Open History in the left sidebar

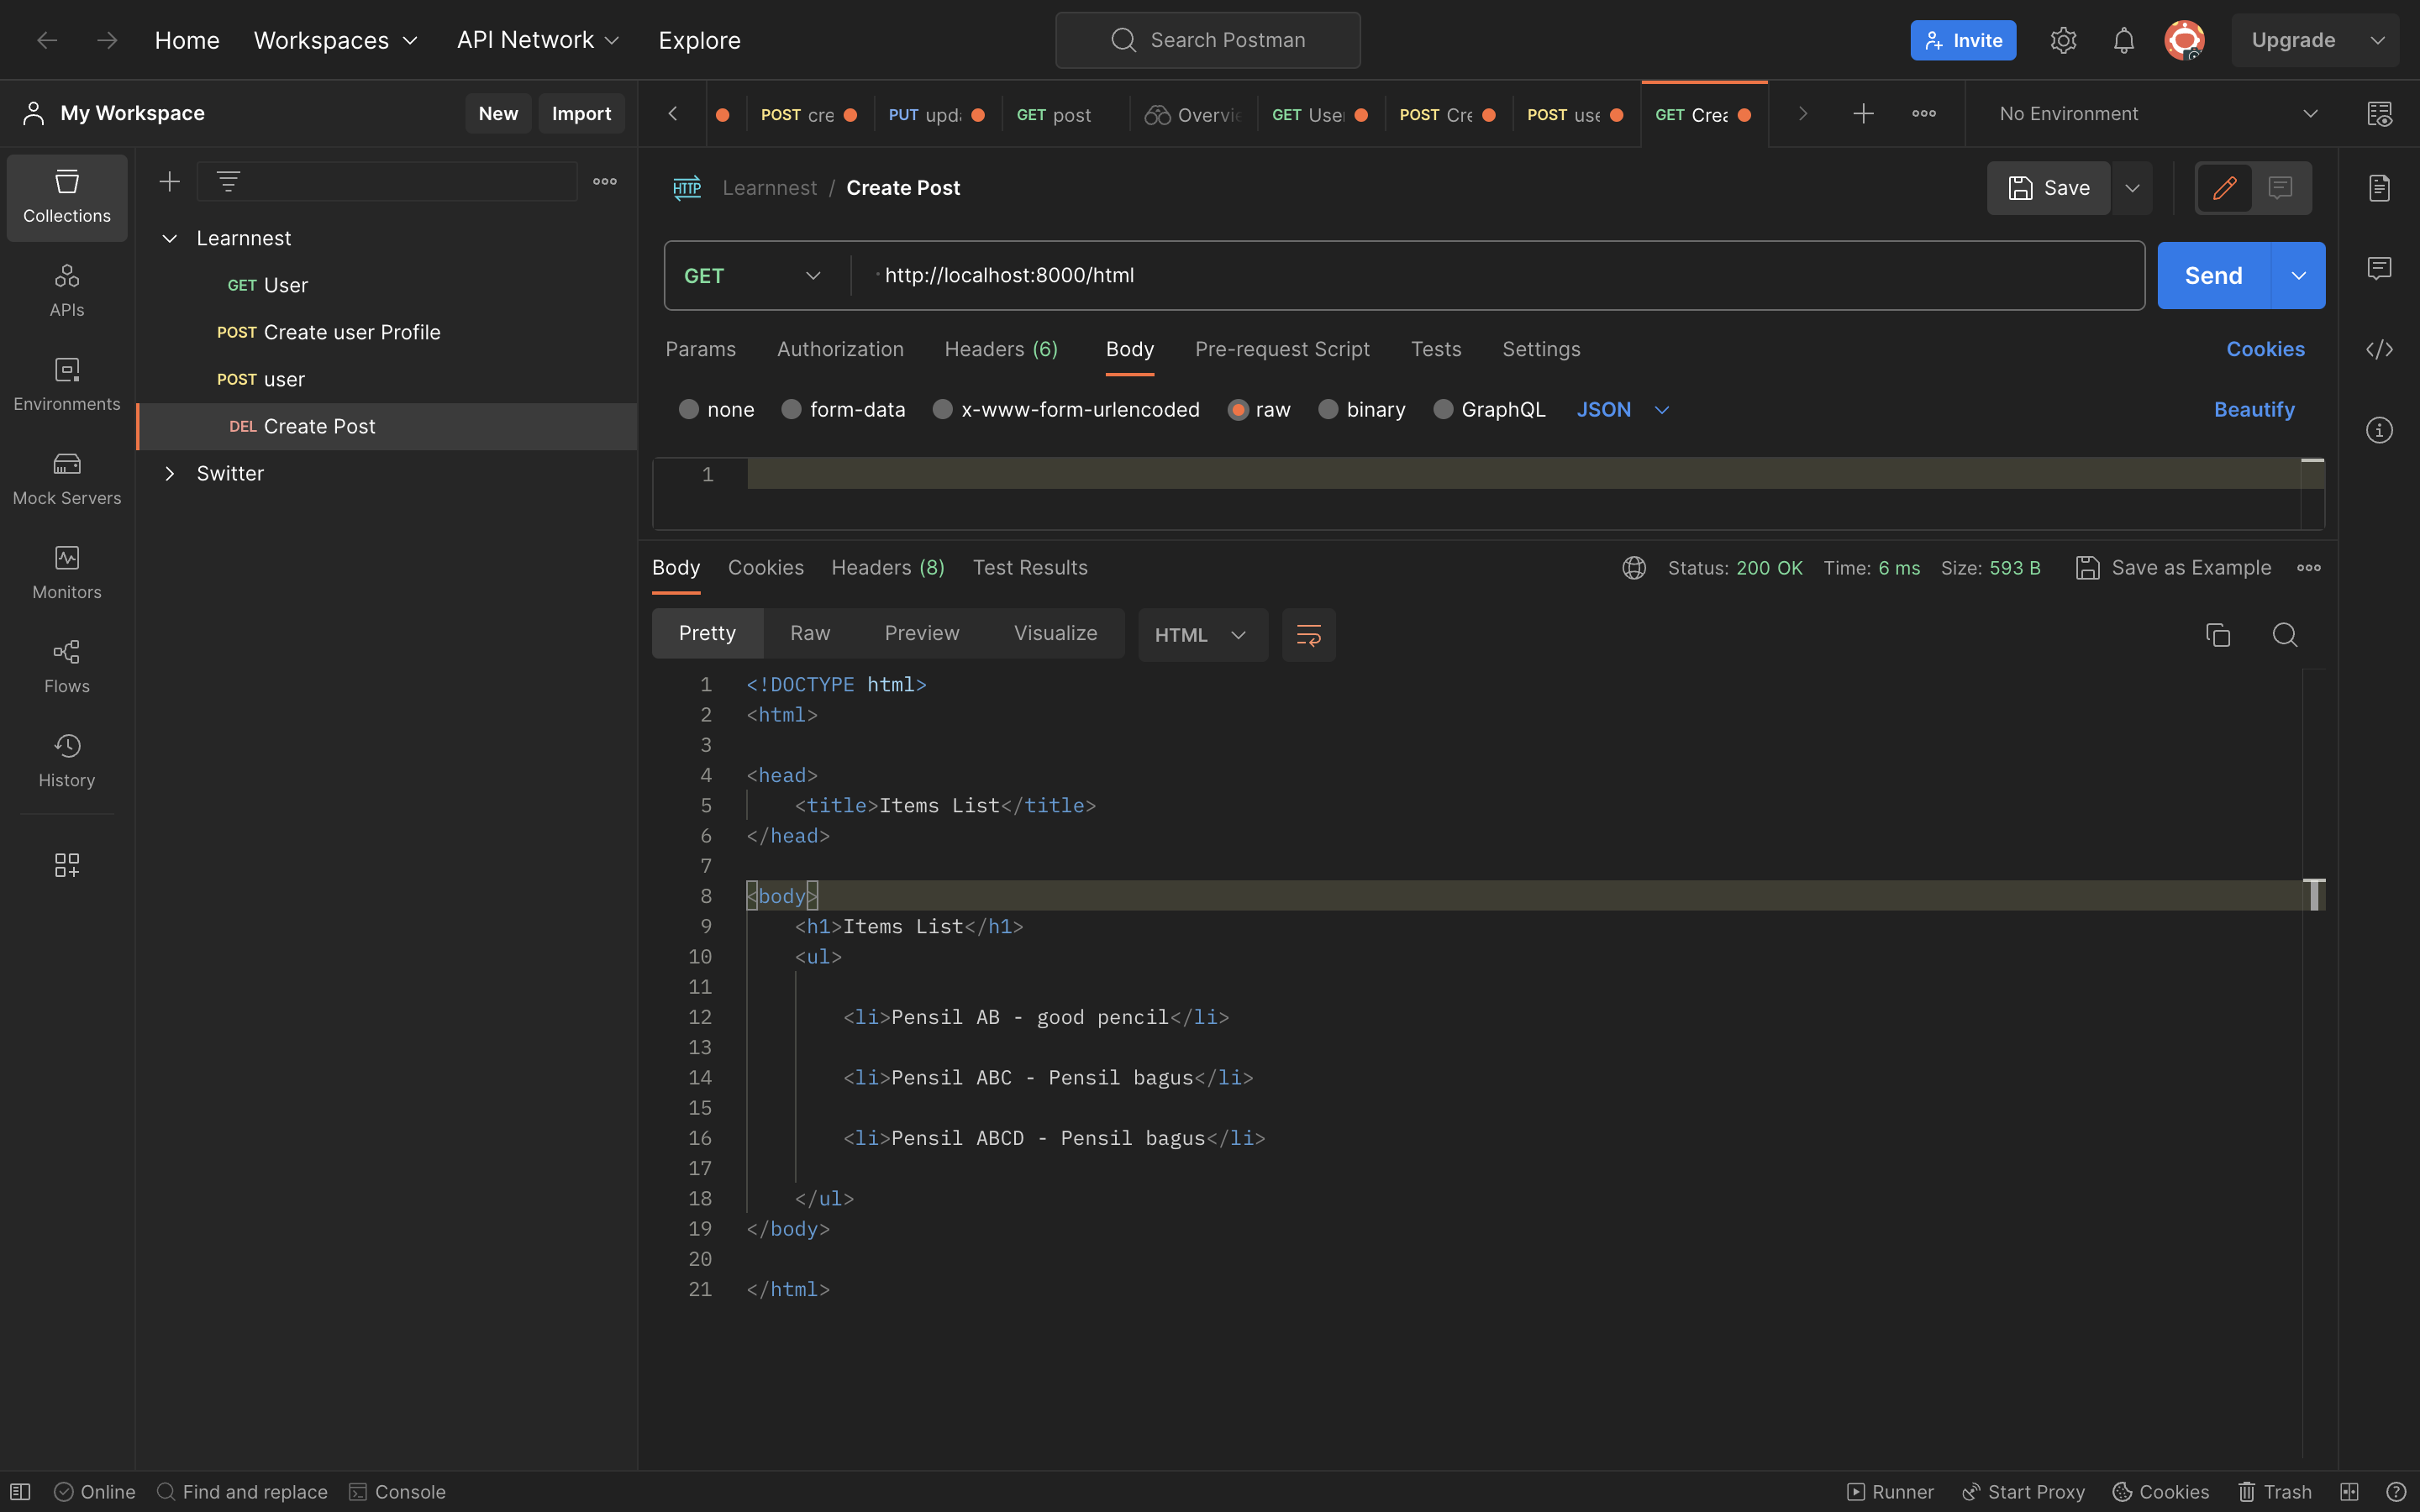tap(67, 760)
